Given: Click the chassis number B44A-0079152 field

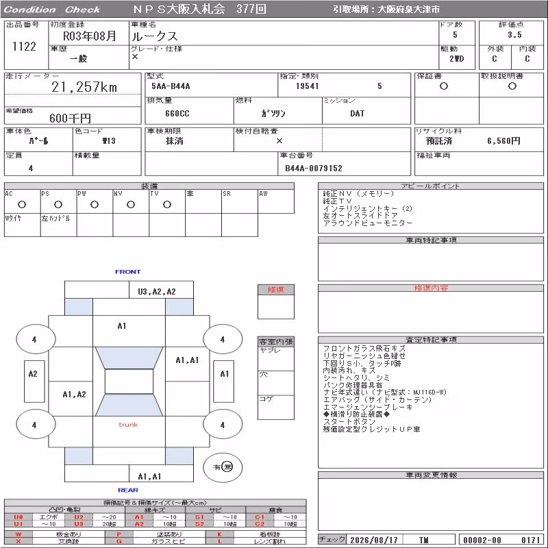Looking at the screenshot, I should coord(345,164).
